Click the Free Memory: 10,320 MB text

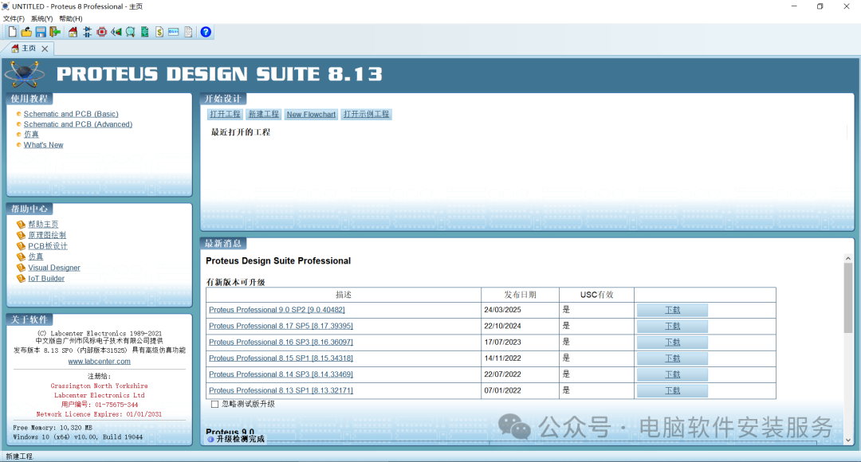53,428
